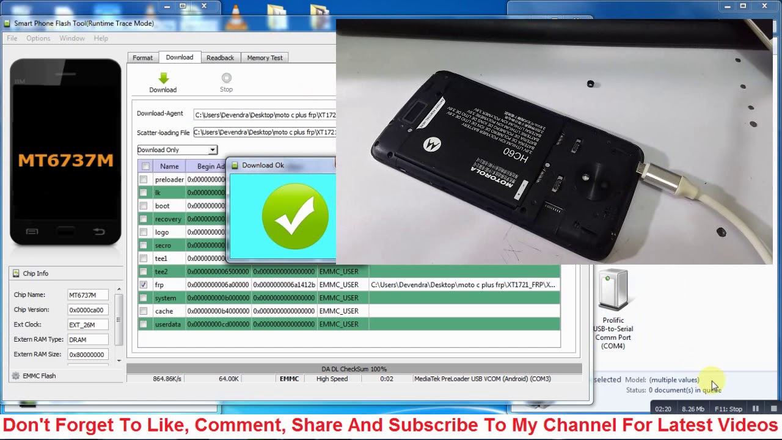Click the Ext Clock field EXT_26M
The image size is (782, 440).
[88, 324]
